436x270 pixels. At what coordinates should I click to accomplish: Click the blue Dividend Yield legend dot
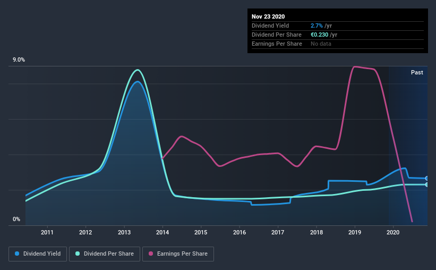pos(17,254)
